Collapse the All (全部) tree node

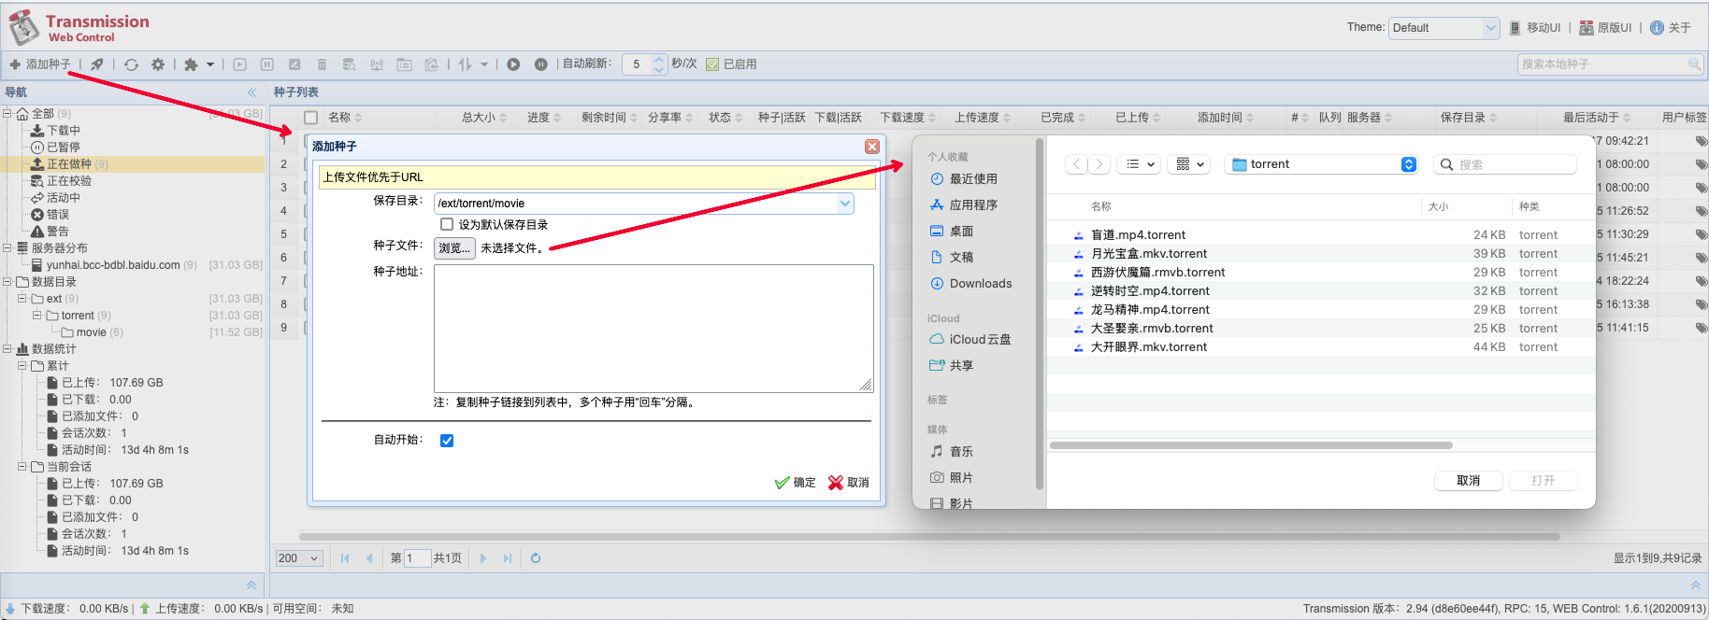(7, 114)
